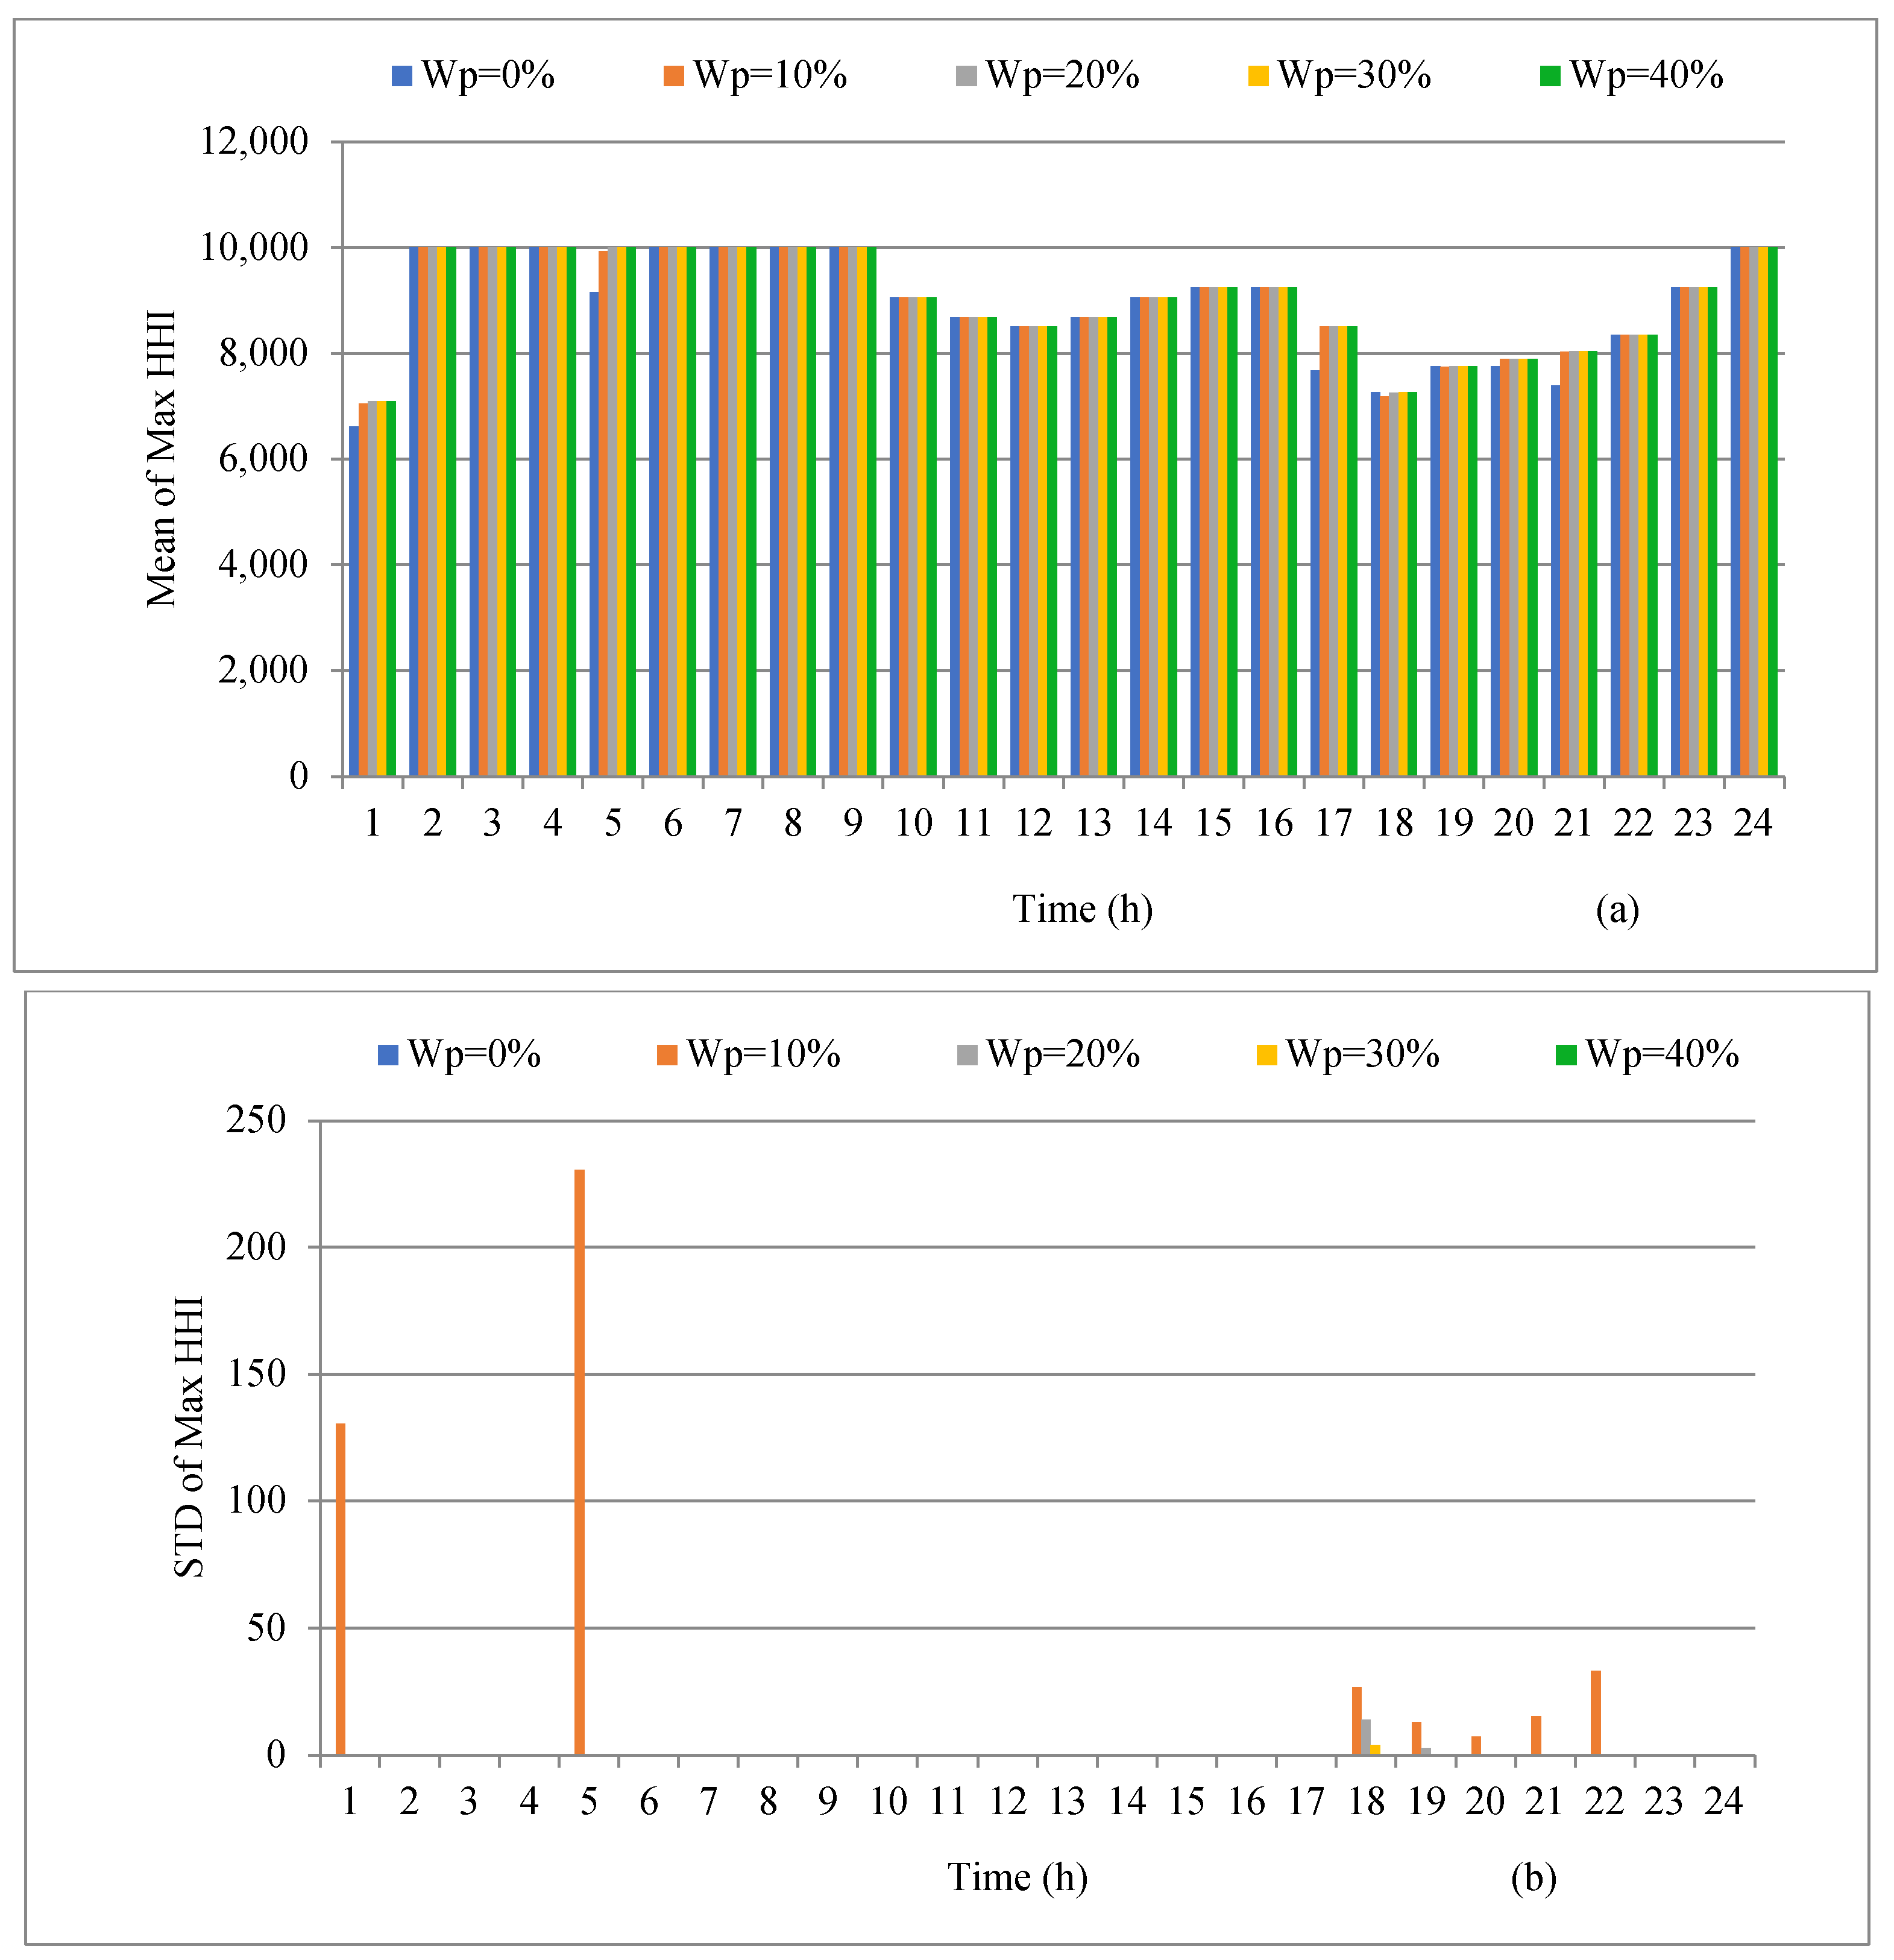The image size is (1894, 1960).
Task: Click the orange STD bar at hour 22
Action: pyautogui.click(x=1596, y=1712)
